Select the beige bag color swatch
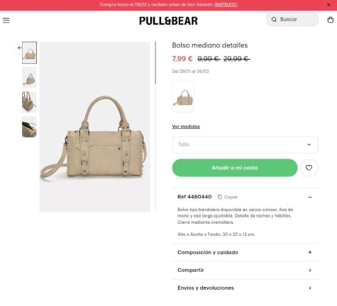 [x=183, y=96]
